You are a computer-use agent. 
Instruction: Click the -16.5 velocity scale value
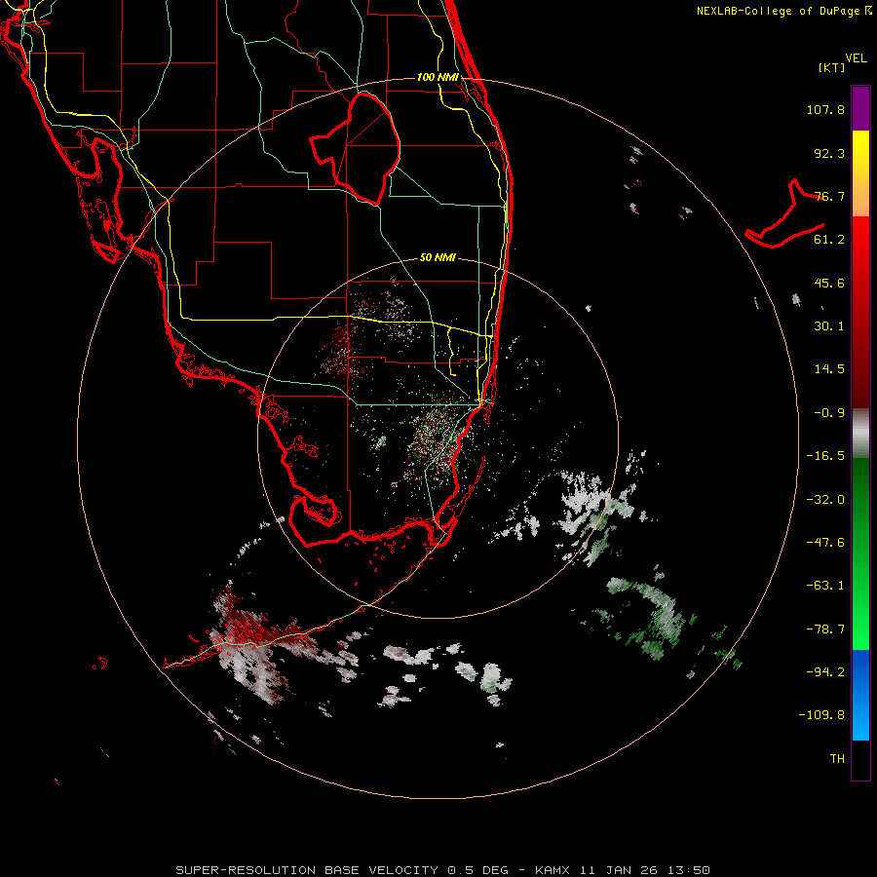(x=825, y=456)
